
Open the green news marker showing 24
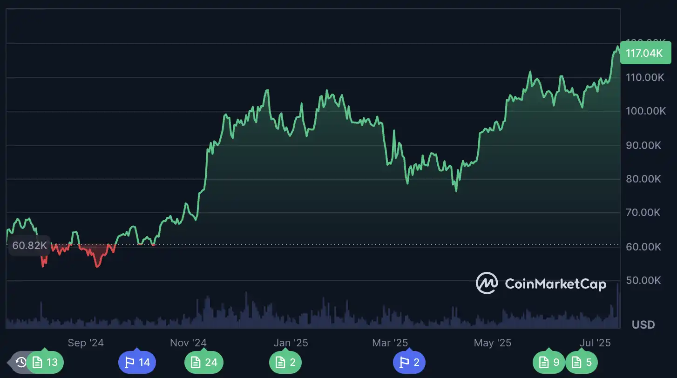click(204, 362)
